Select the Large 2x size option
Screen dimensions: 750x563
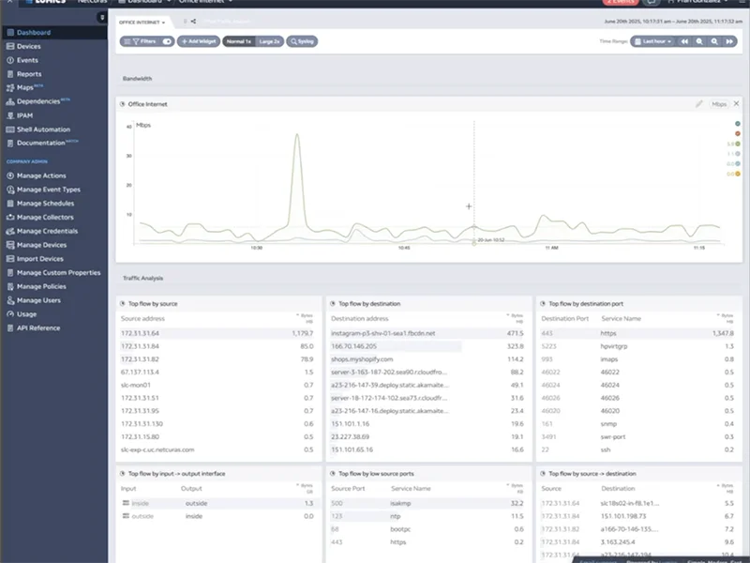269,41
